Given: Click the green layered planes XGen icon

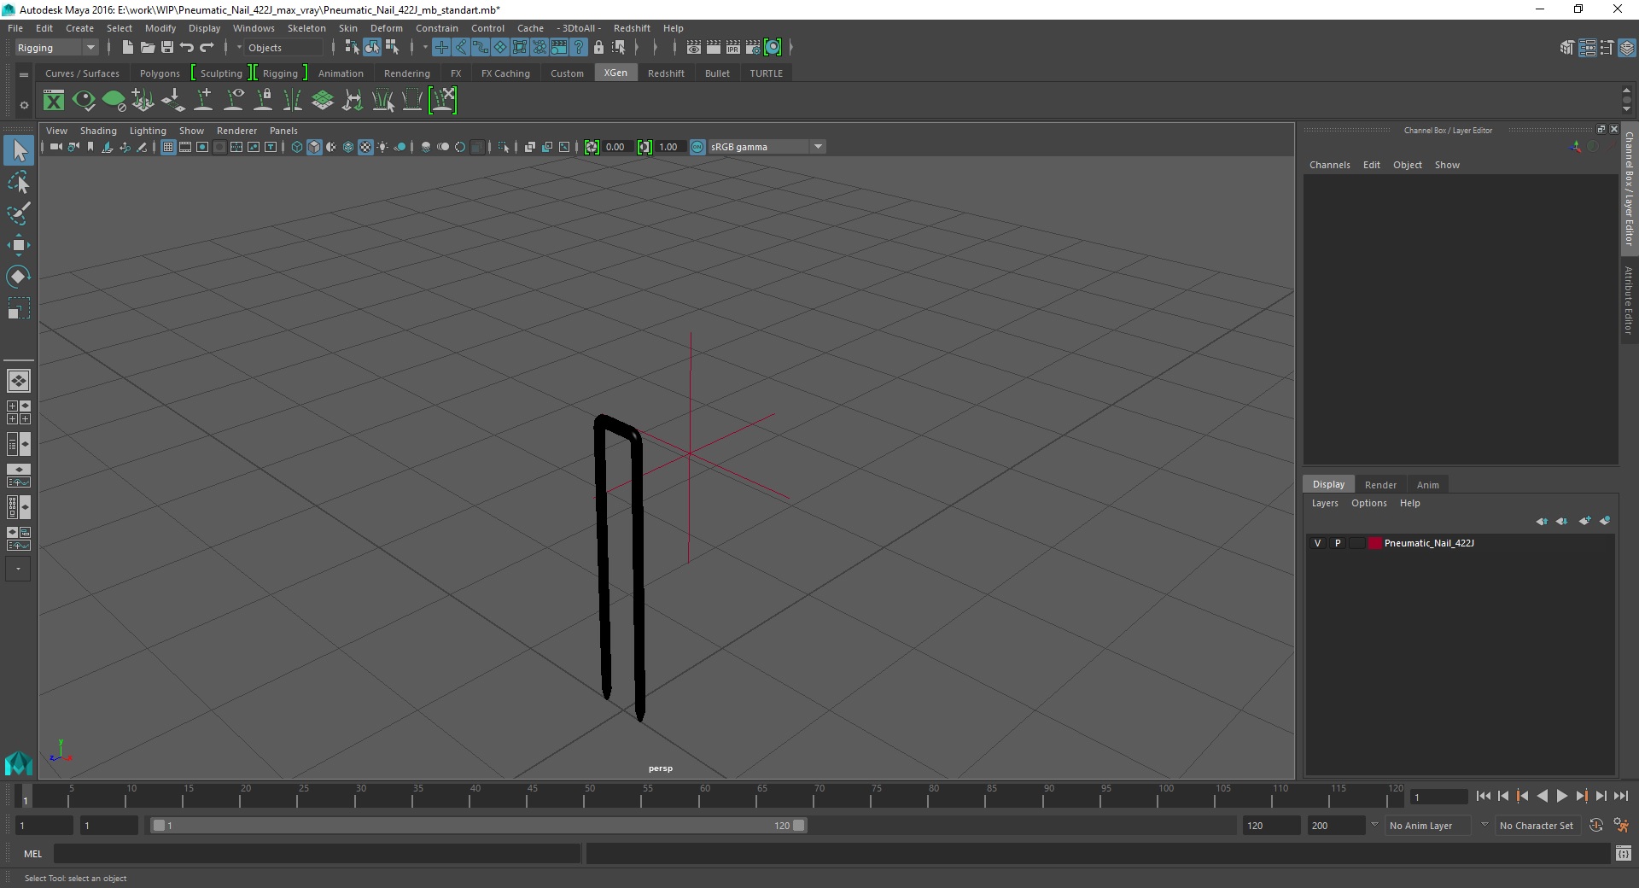Looking at the screenshot, I should (323, 101).
